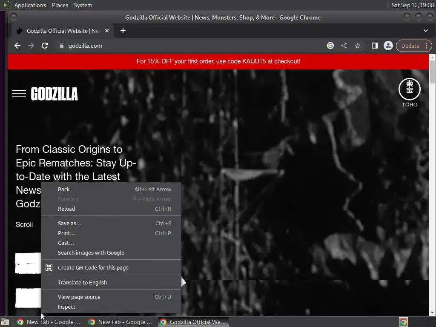This screenshot has width=436, height=327.
Task: Choose Reload in the context menu
Action: click(x=111, y=209)
